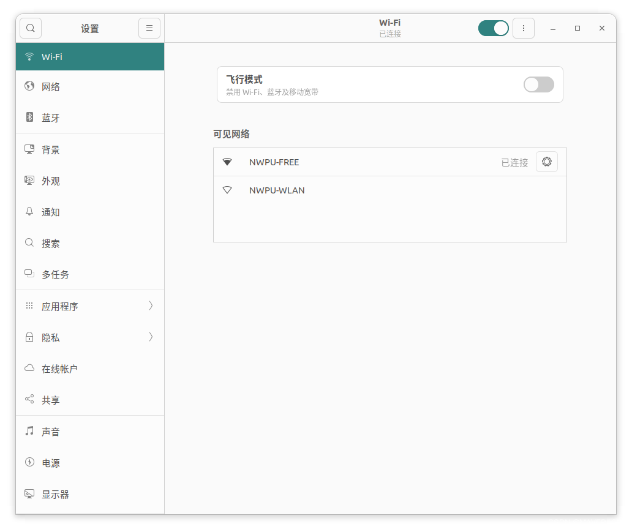Open the 显示器 (Displays) panel
Screen dimensions: 632x532
pos(90,494)
